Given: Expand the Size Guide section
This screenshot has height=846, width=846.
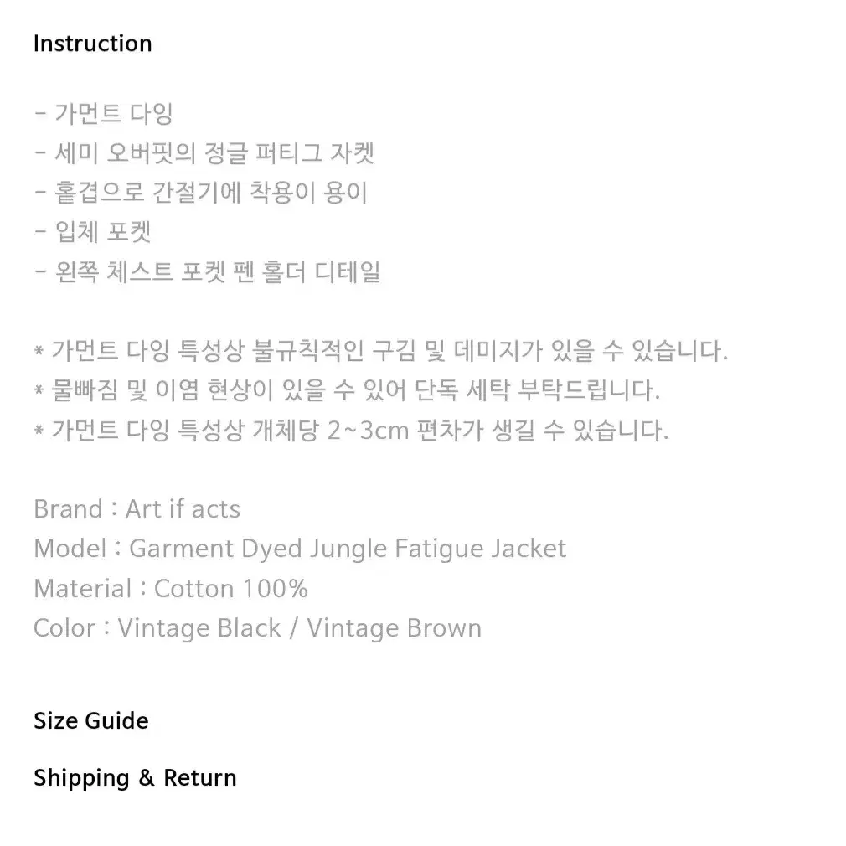Looking at the screenshot, I should point(91,721).
